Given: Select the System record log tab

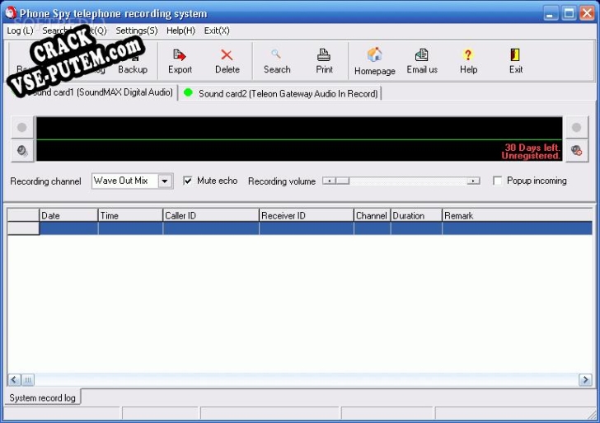Looking at the screenshot, I should pyautogui.click(x=43, y=397).
